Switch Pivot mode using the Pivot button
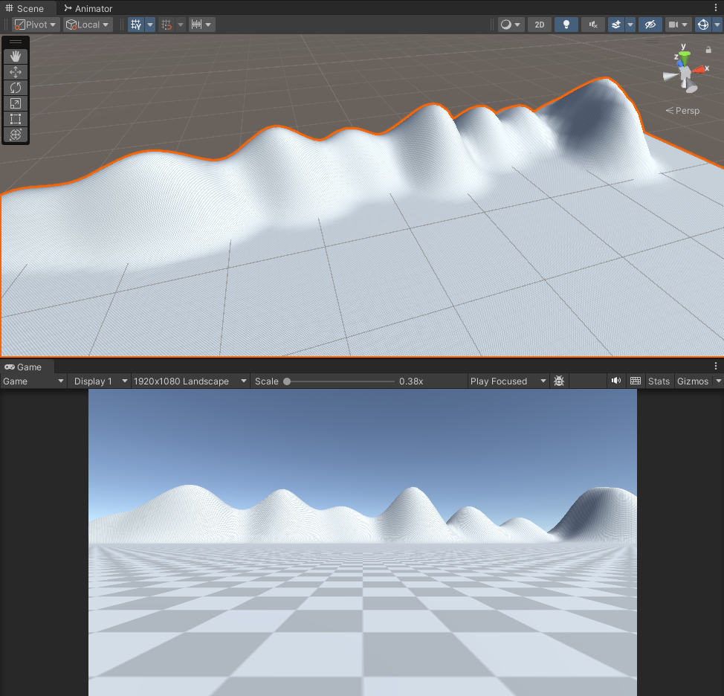Screen dimensions: 724x696 pos(33,24)
